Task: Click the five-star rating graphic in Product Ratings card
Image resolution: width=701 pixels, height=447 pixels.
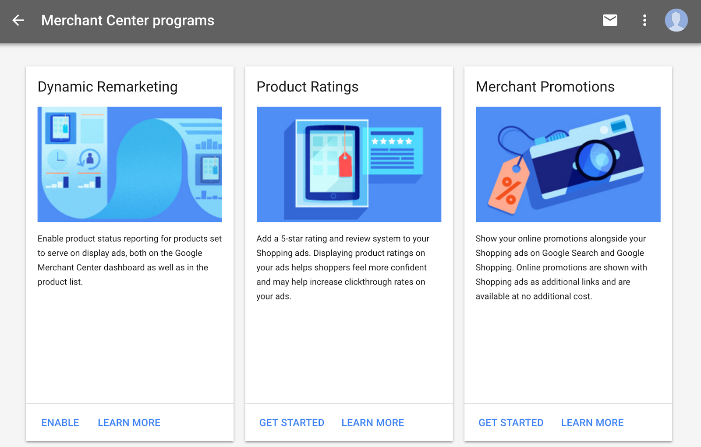Action: click(x=391, y=141)
